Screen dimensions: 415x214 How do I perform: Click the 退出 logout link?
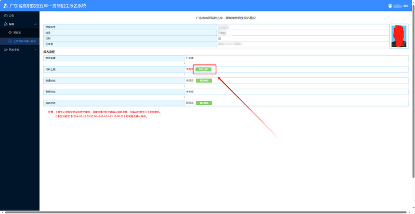(x=406, y=6)
